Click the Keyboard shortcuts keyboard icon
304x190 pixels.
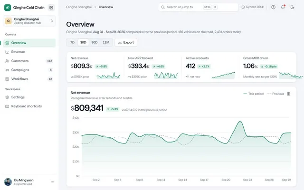(x=7, y=106)
